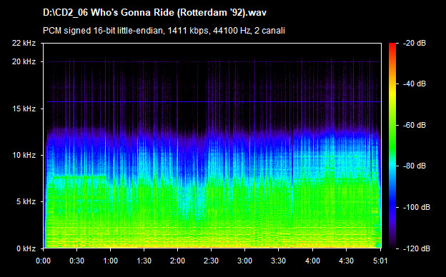The image size is (446, 277).
Task: Click the 2:00 time axis marker
Action: tap(177, 261)
